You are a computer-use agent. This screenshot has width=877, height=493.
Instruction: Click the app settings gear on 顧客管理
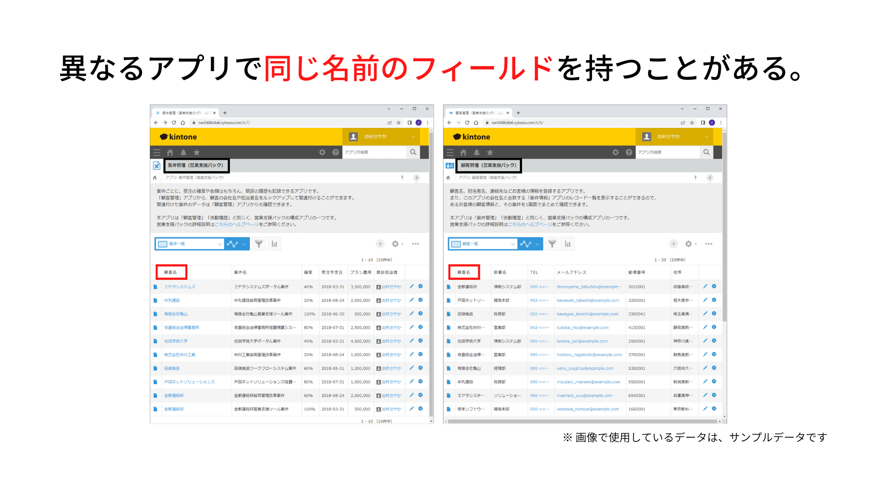(x=688, y=244)
